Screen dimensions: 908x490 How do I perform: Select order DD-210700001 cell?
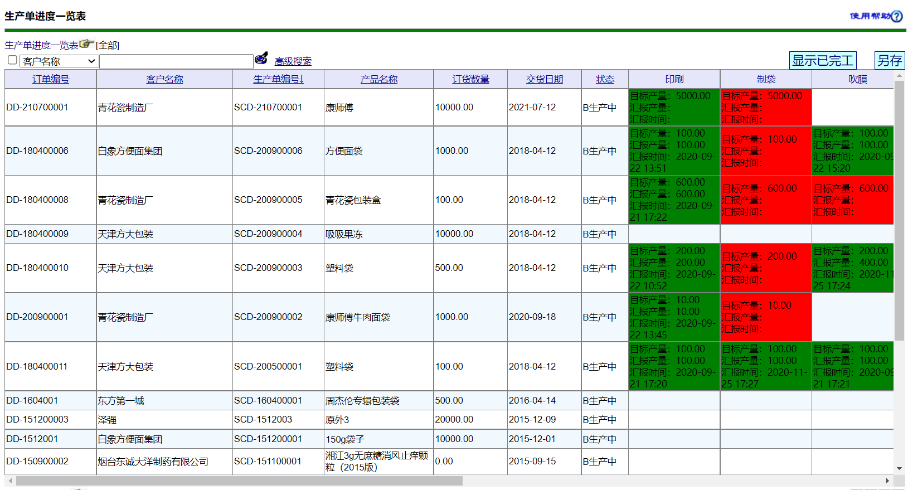(51, 108)
